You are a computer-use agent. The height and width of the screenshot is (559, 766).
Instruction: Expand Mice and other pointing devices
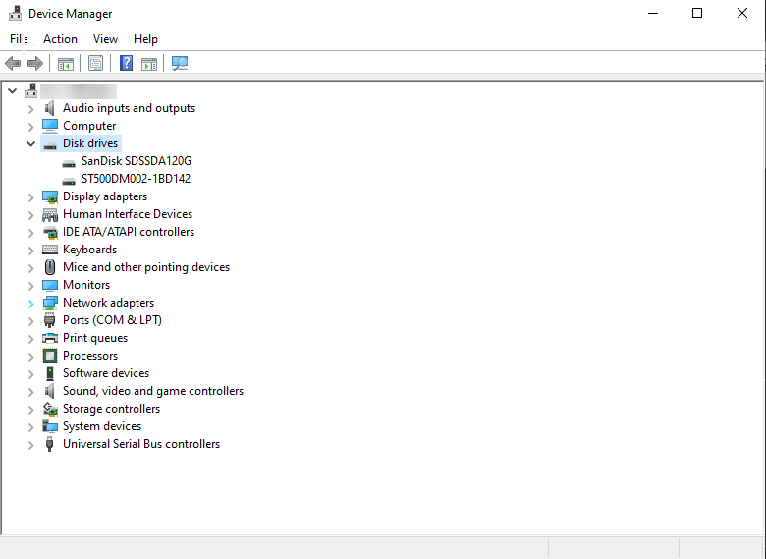point(30,268)
